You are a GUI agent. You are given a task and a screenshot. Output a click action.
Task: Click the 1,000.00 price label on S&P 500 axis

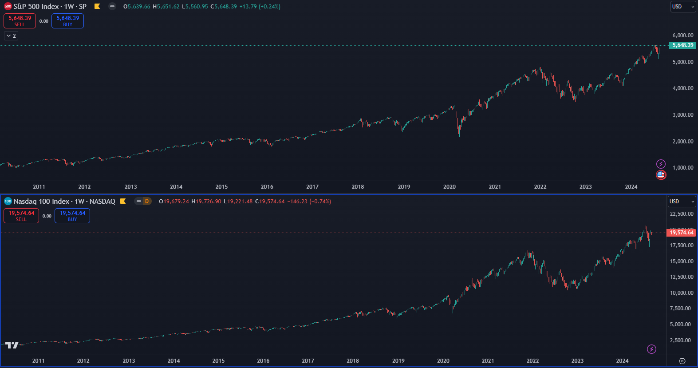pos(683,168)
